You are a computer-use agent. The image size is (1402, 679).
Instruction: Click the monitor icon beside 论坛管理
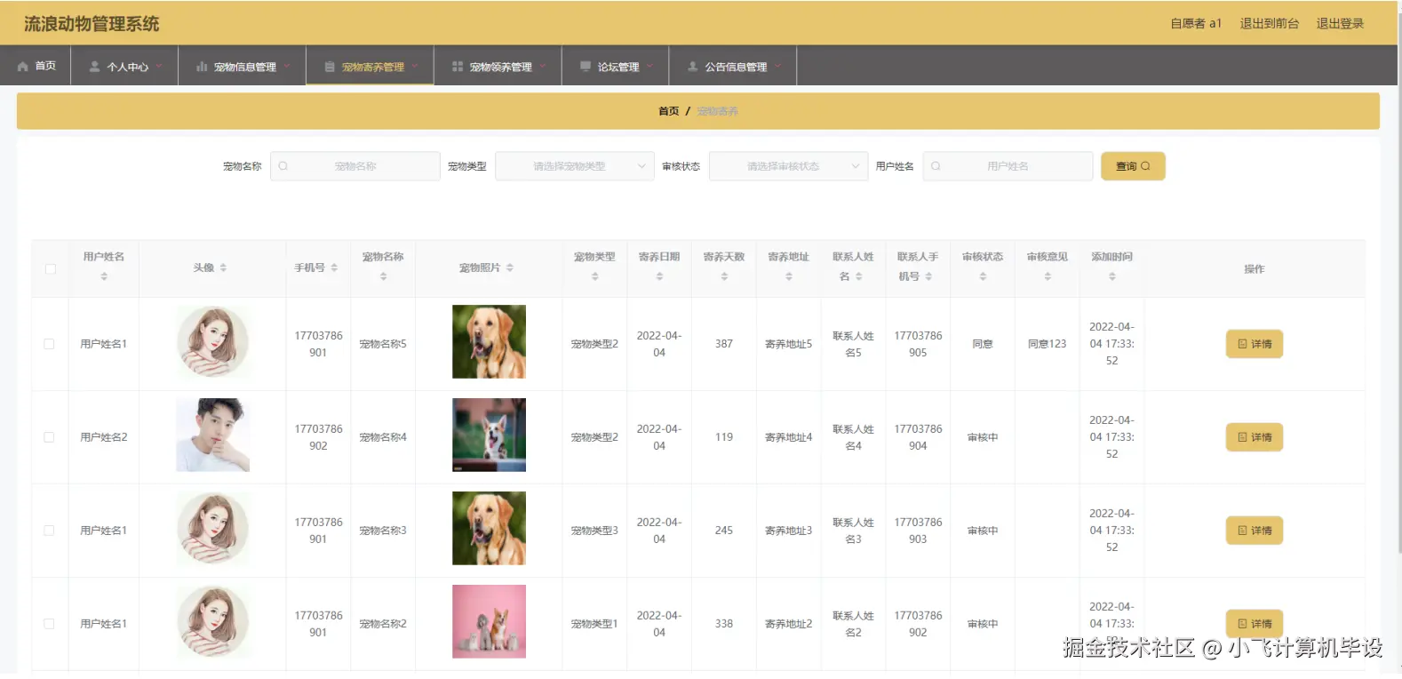585,67
